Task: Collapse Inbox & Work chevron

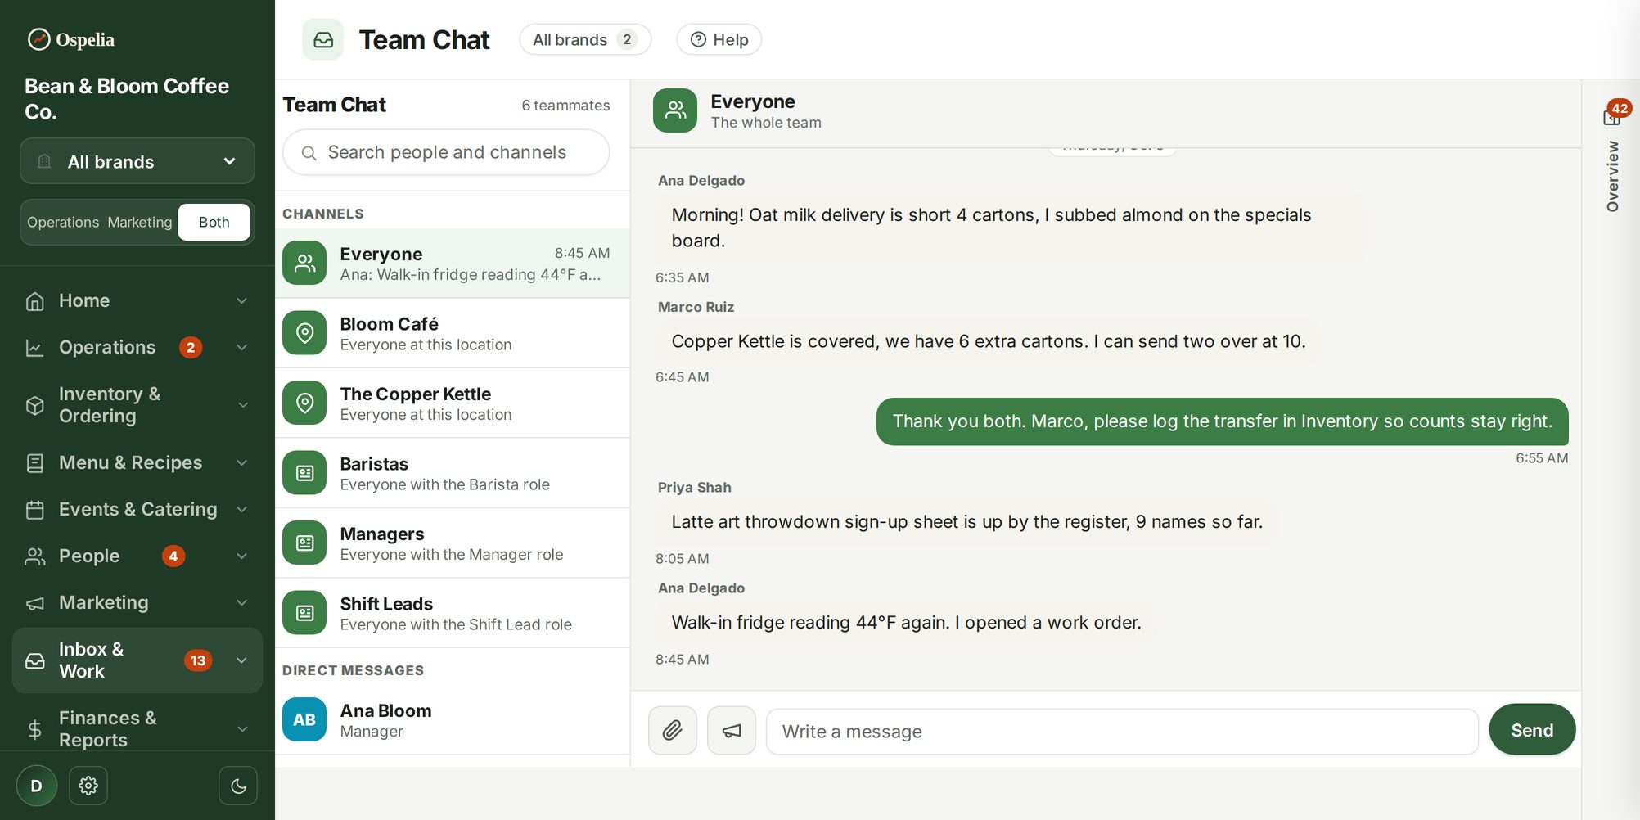Action: tap(242, 660)
